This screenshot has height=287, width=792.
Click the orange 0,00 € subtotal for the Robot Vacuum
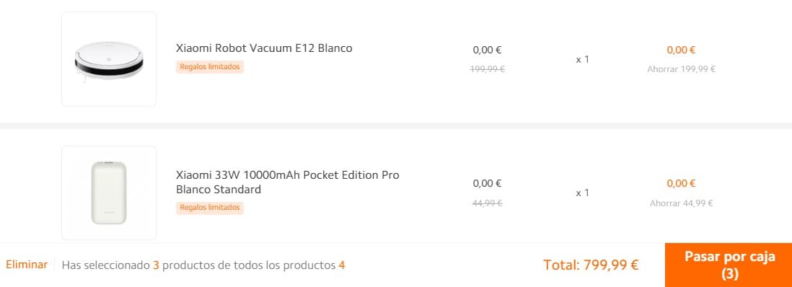[682, 50]
